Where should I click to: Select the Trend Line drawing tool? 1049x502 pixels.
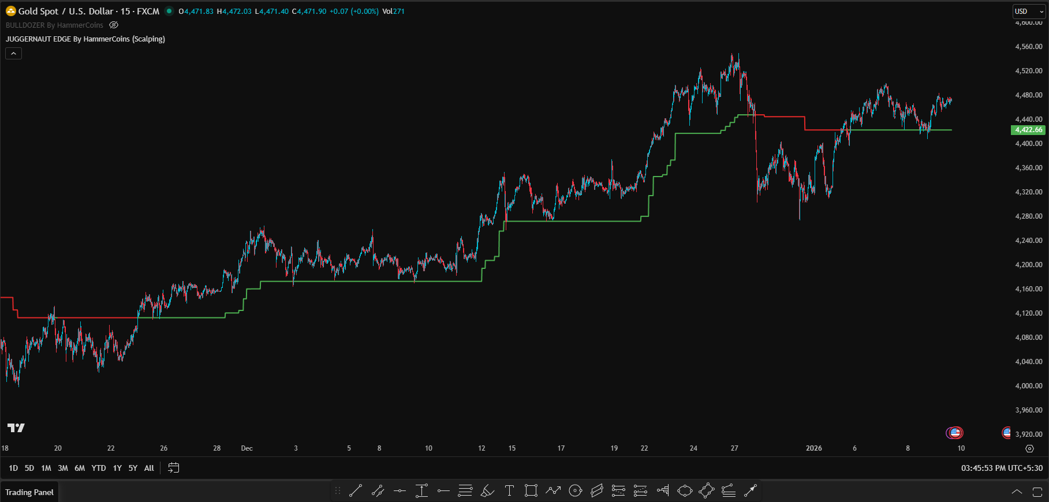pyautogui.click(x=356, y=491)
